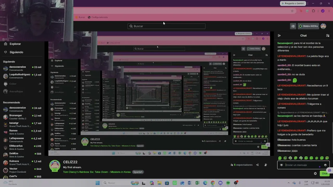
Task: Open recommended channel LaSapaaaaa
Action: tap(22, 140)
